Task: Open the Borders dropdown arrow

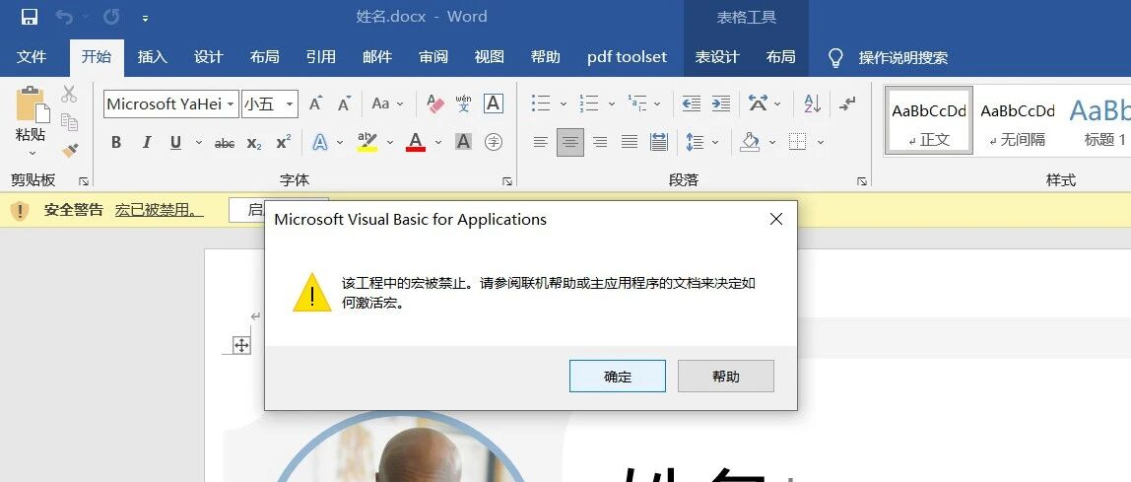Action: pos(820,142)
